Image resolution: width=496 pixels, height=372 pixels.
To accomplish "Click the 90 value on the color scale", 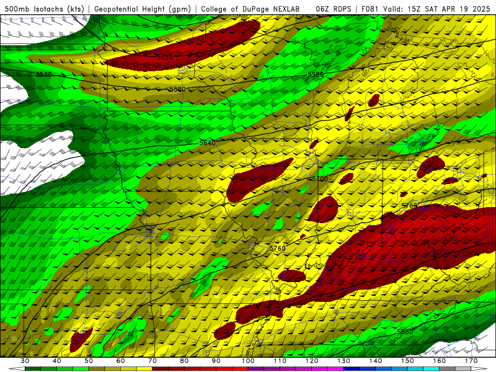I will [x=216, y=361].
